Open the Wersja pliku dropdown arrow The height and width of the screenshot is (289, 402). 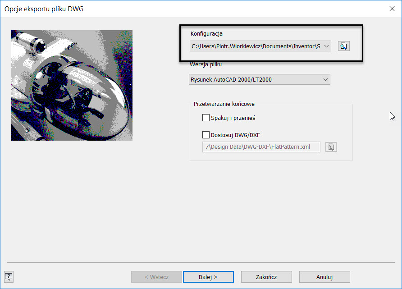point(325,80)
